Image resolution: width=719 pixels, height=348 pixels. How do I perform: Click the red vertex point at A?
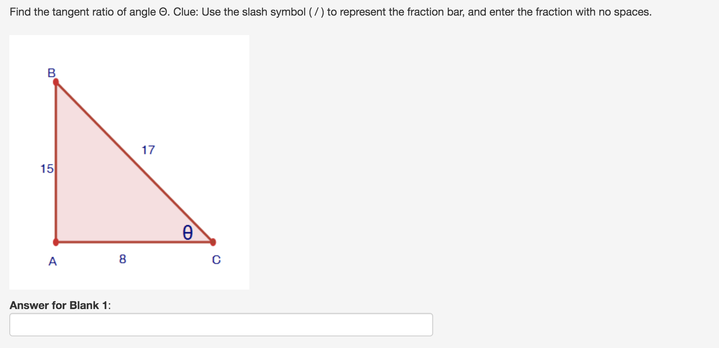click(56, 242)
